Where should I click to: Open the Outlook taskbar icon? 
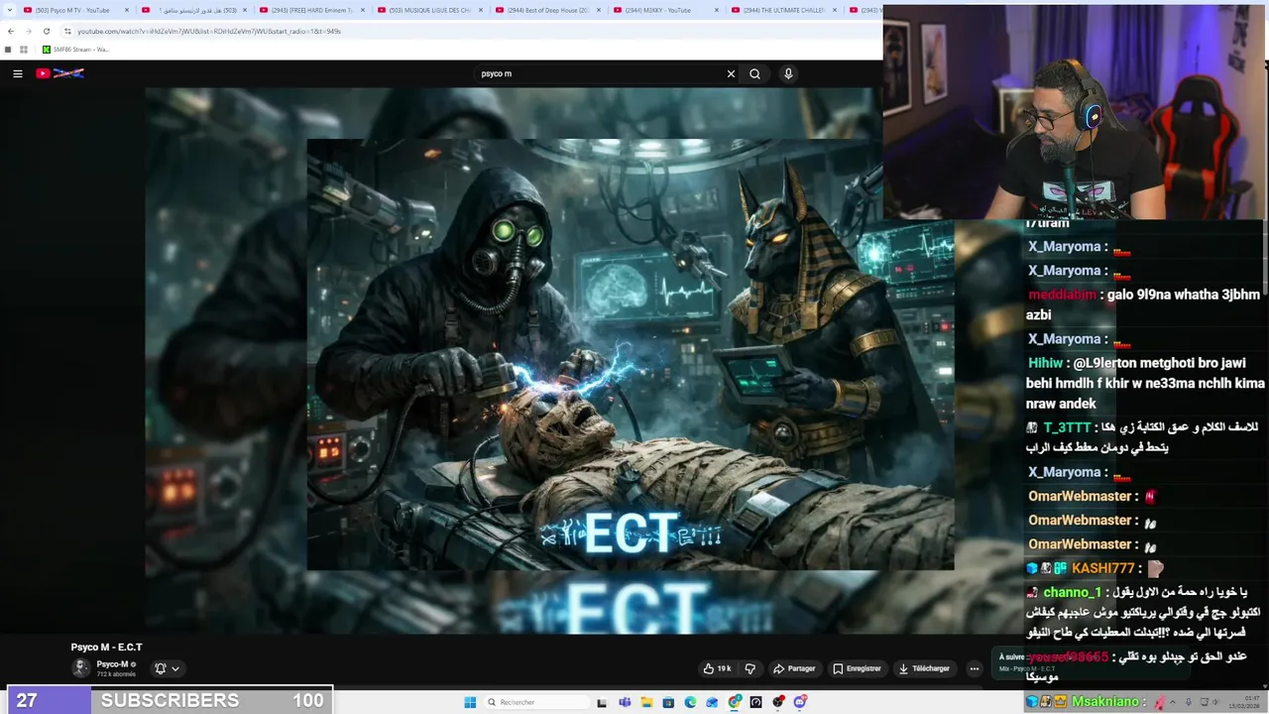(713, 702)
